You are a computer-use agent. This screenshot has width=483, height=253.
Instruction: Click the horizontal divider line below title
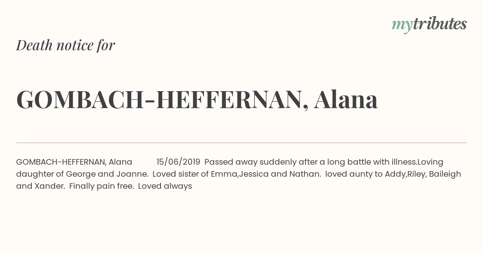(x=242, y=143)
